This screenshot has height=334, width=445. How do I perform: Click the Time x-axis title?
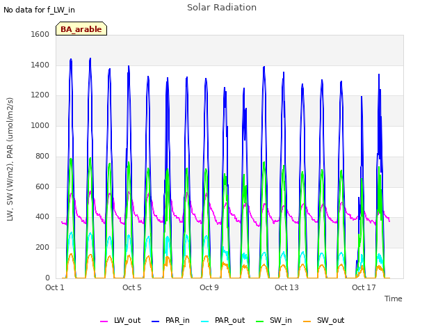point(394,299)
